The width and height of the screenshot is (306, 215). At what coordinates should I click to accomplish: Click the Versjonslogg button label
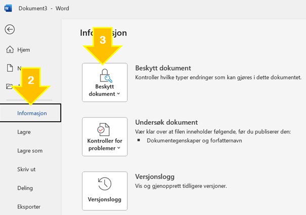[105, 199]
